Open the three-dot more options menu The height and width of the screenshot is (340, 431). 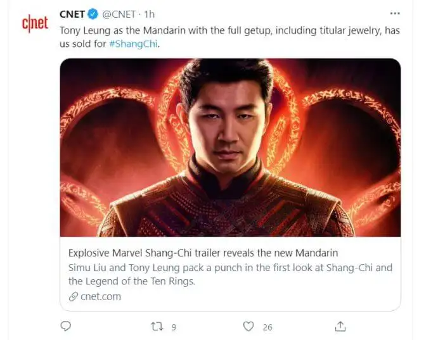click(x=395, y=13)
